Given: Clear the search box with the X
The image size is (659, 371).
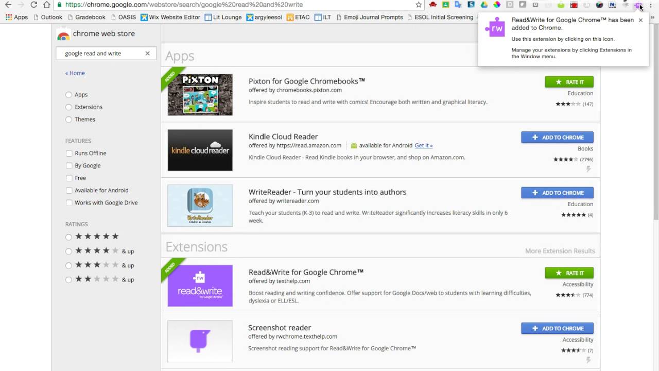Looking at the screenshot, I should pyautogui.click(x=147, y=53).
